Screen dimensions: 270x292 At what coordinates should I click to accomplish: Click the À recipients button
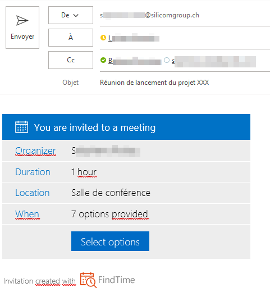click(71, 38)
